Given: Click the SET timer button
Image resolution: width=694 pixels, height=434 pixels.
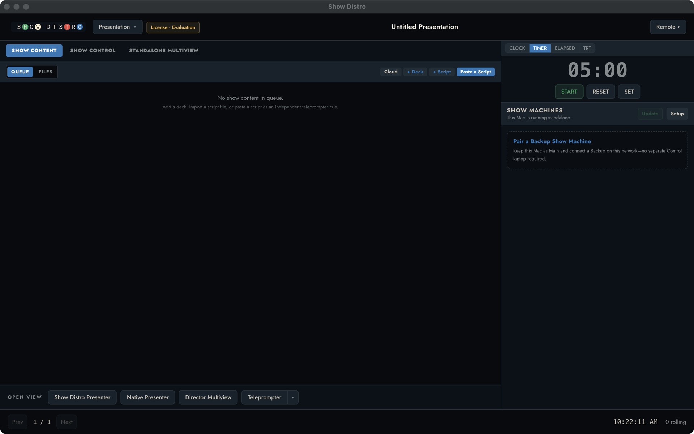Looking at the screenshot, I should [629, 92].
